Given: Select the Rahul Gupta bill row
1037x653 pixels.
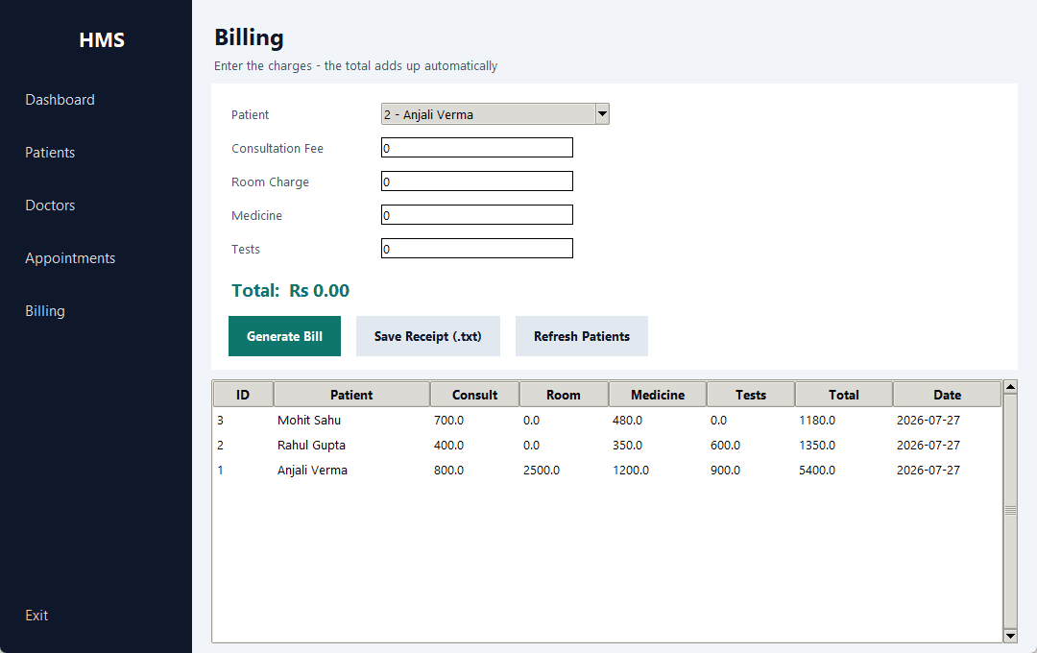Looking at the screenshot, I should coord(607,446).
